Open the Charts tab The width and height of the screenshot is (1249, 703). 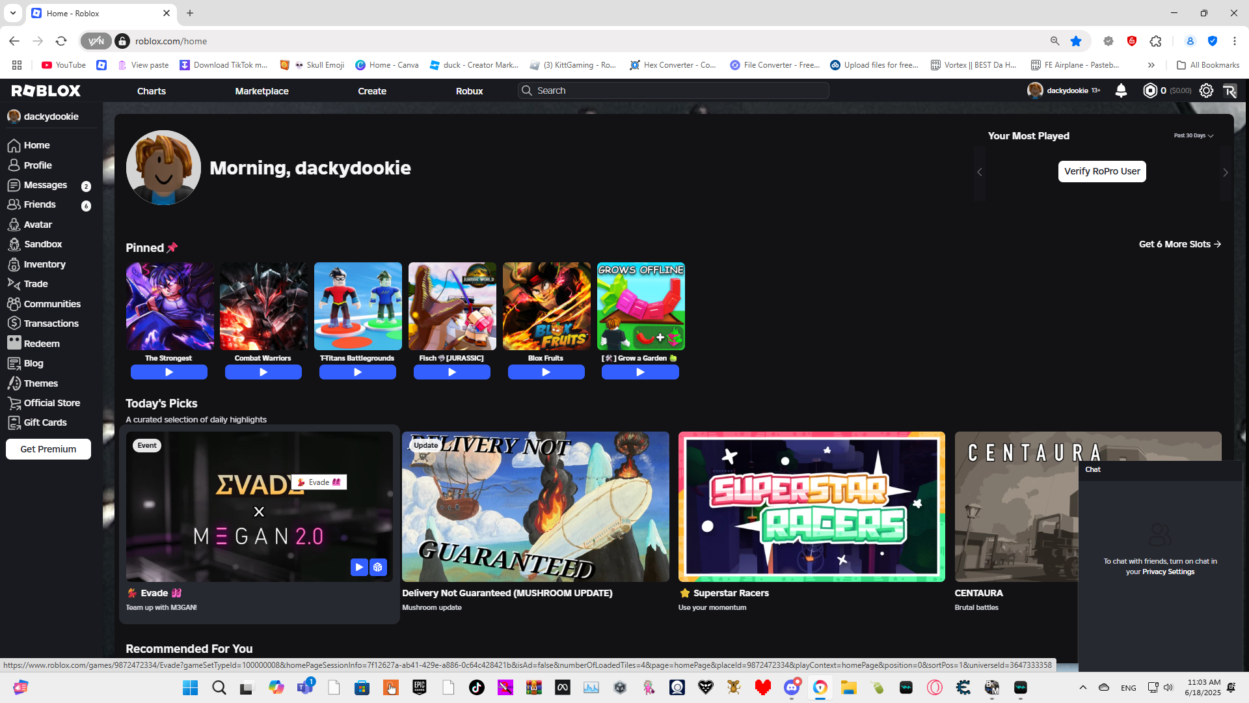pos(152,91)
